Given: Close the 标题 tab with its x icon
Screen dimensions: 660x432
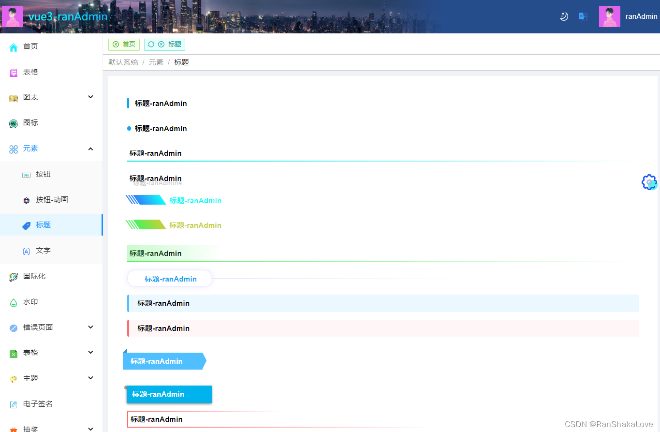Looking at the screenshot, I should point(161,45).
